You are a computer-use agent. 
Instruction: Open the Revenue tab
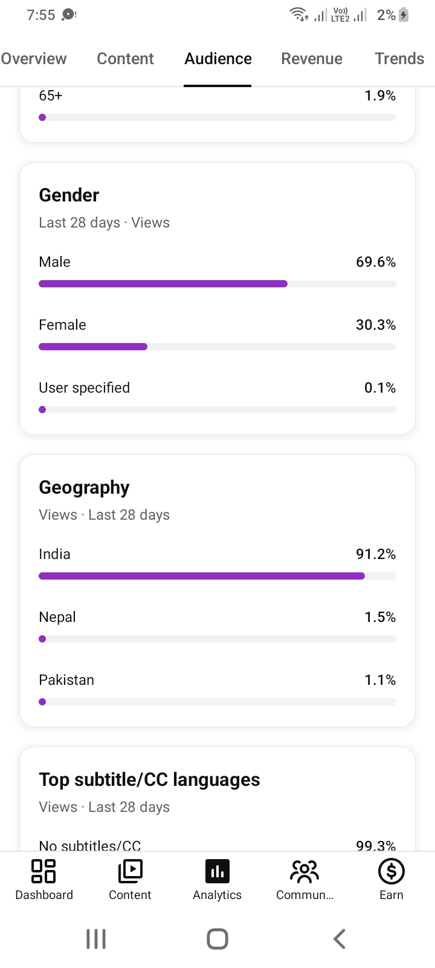312,59
